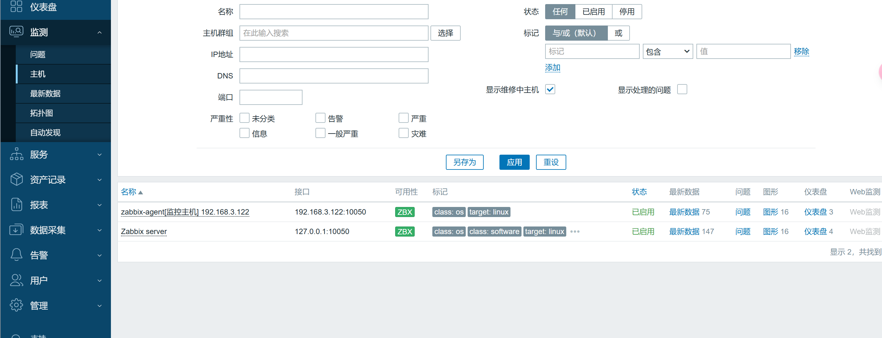Select the 已启用 status filter tab

tap(593, 12)
